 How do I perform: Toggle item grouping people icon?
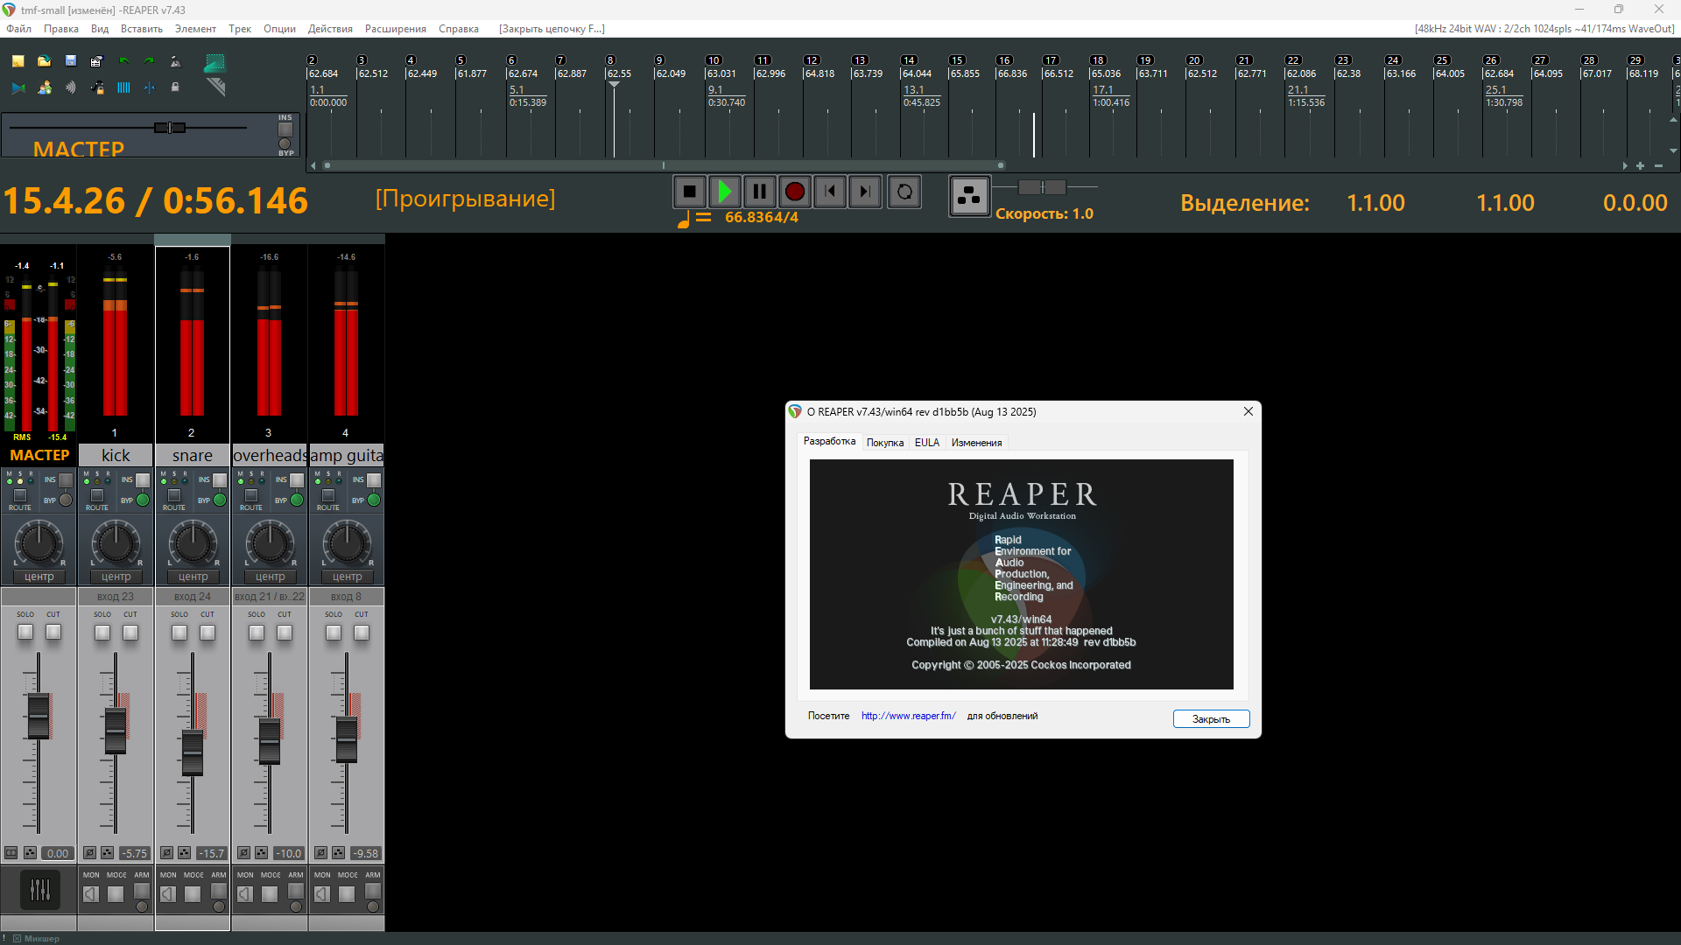click(x=45, y=87)
